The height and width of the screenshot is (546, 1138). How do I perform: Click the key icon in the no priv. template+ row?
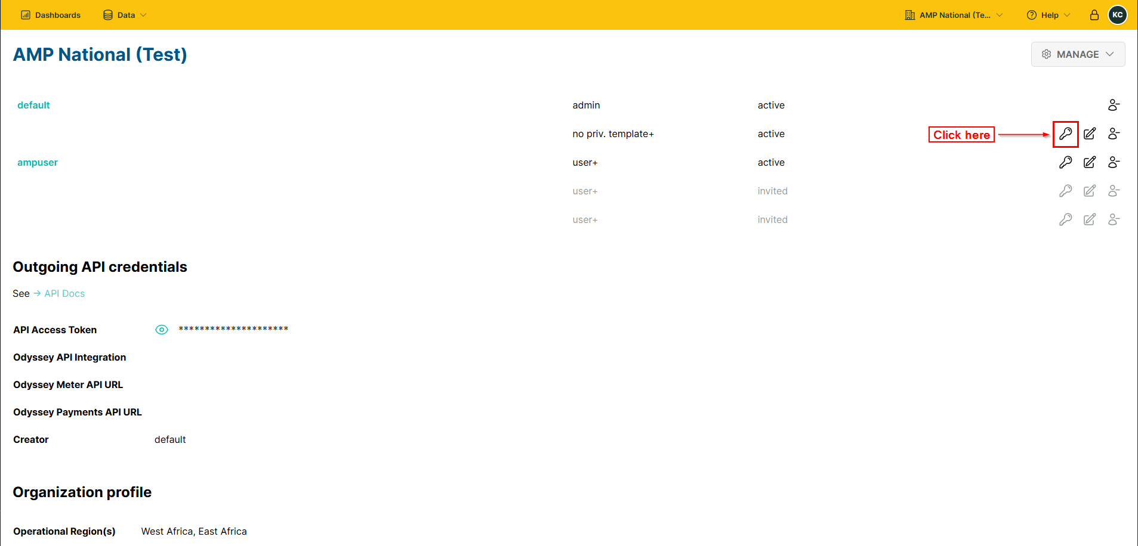tap(1065, 134)
